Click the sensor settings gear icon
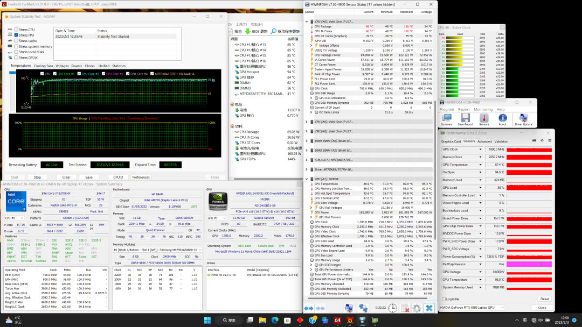This screenshot has height=327, width=582. [417, 308]
